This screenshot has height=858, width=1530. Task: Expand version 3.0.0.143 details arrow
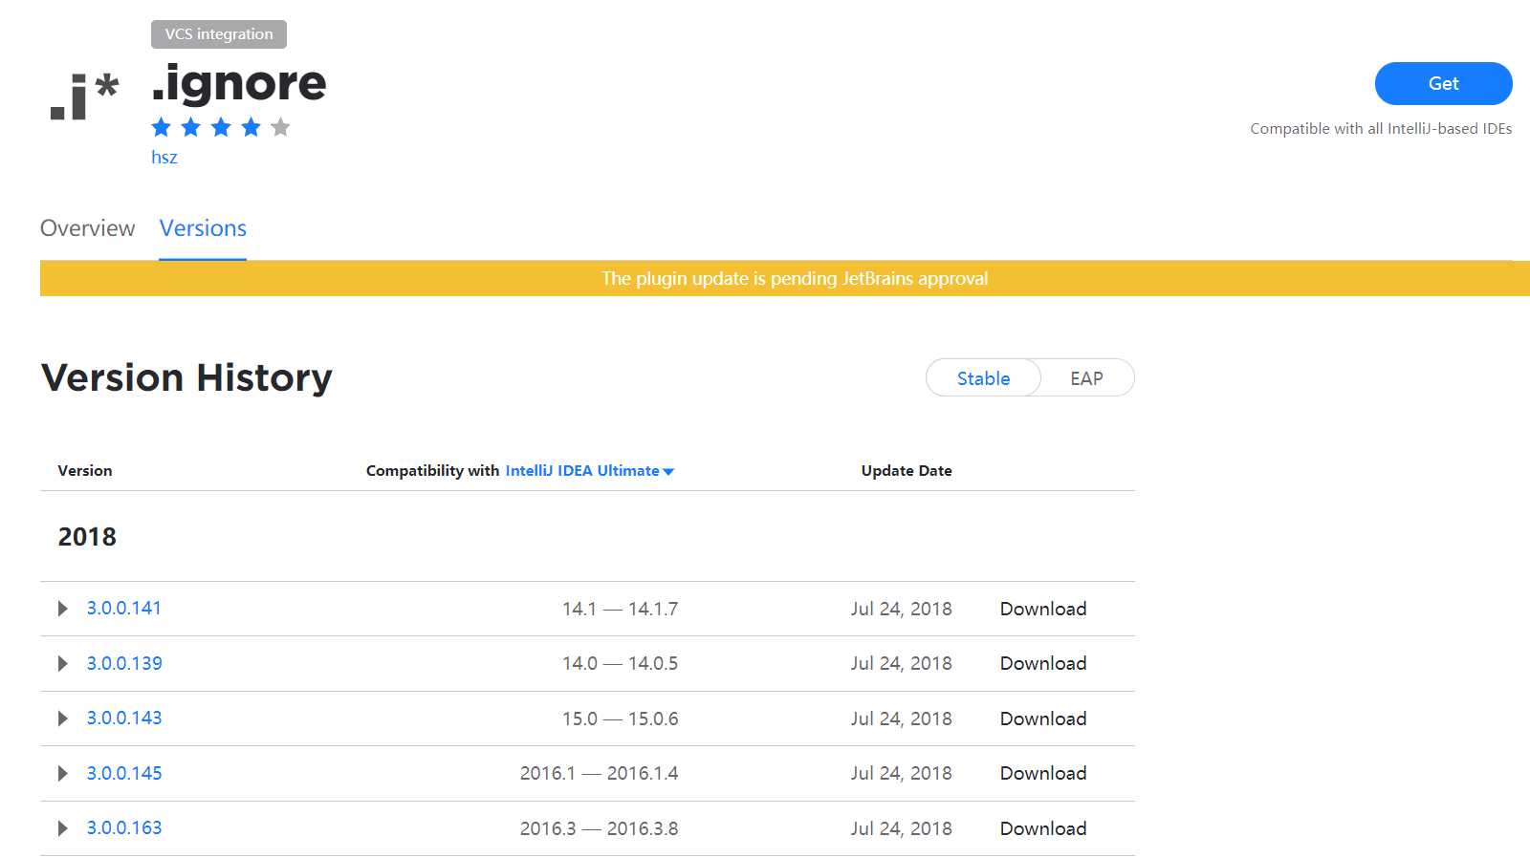(63, 719)
